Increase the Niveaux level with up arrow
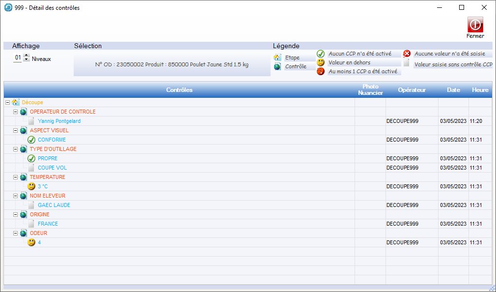The width and height of the screenshot is (496, 292). coord(27,56)
